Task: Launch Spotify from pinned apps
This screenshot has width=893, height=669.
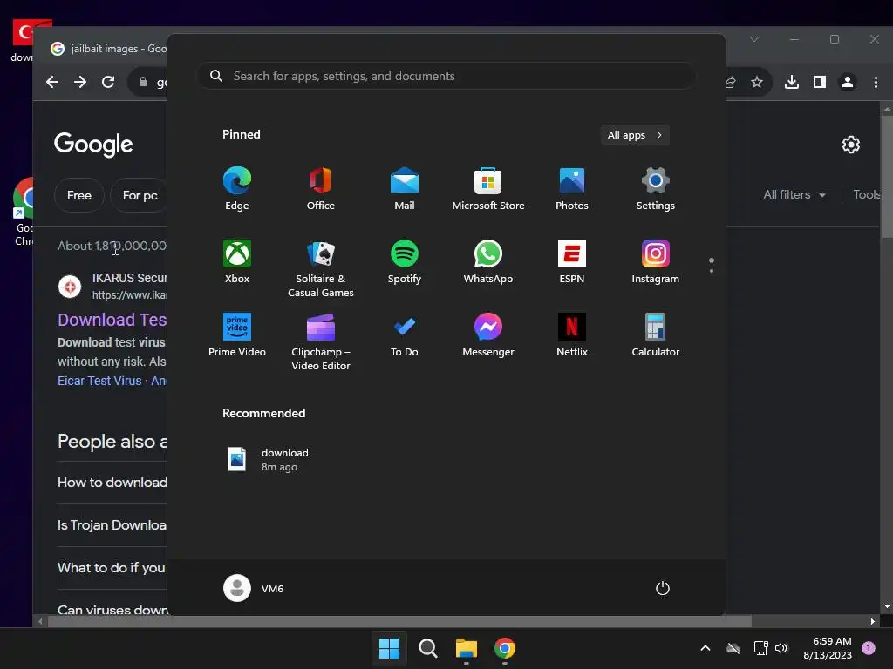Action: [405, 261]
